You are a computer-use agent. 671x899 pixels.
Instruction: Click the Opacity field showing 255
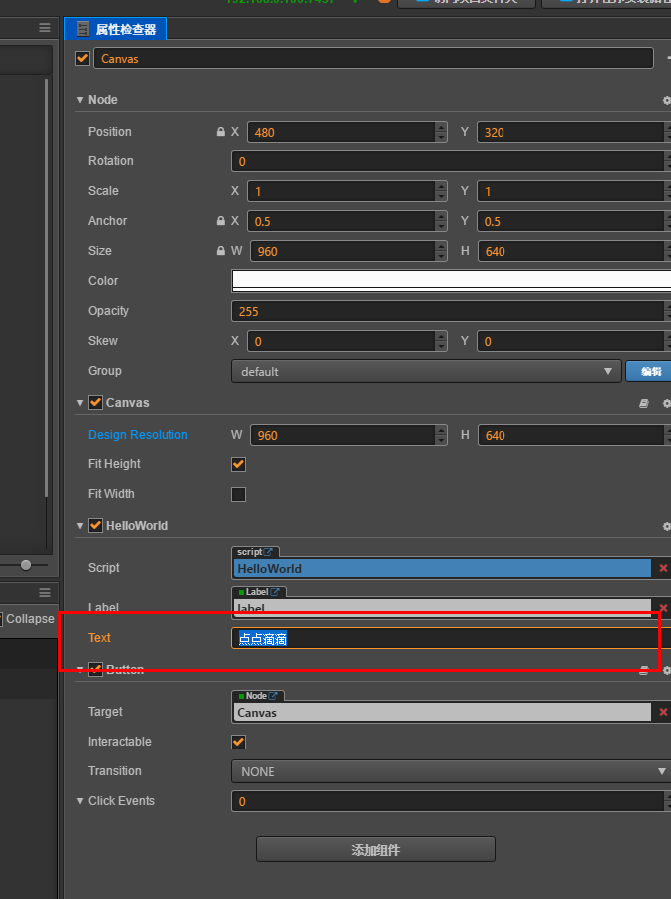point(448,311)
